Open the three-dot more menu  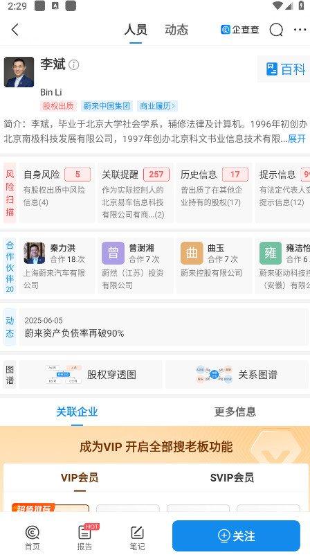point(300,30)
